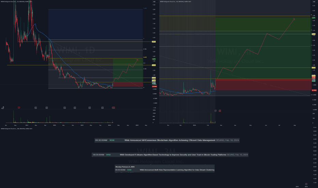This screenshot has width=318, height=188.
Task: Click the Nov label on 4h time axis
Action: [168, 125]
